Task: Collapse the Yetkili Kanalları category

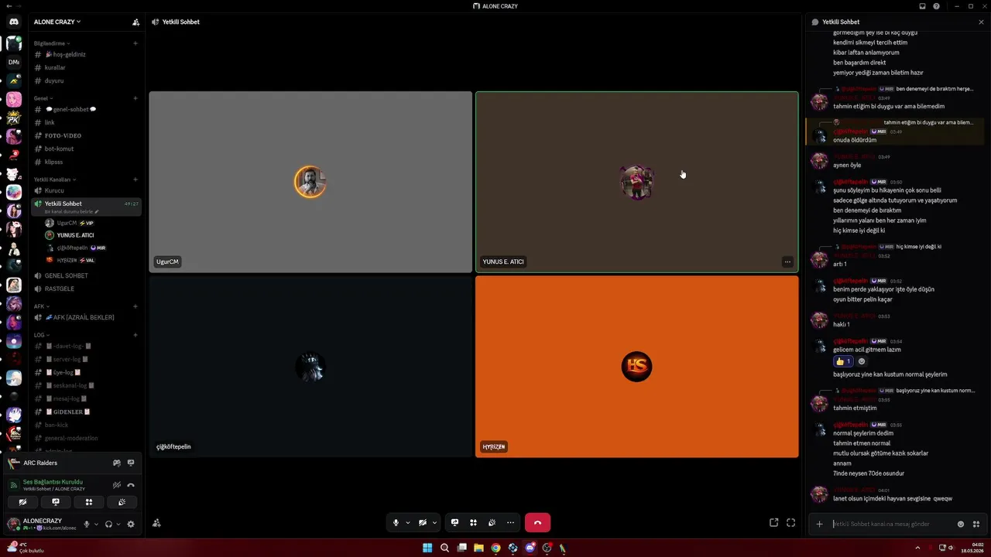Action: (x=55, y=179)
